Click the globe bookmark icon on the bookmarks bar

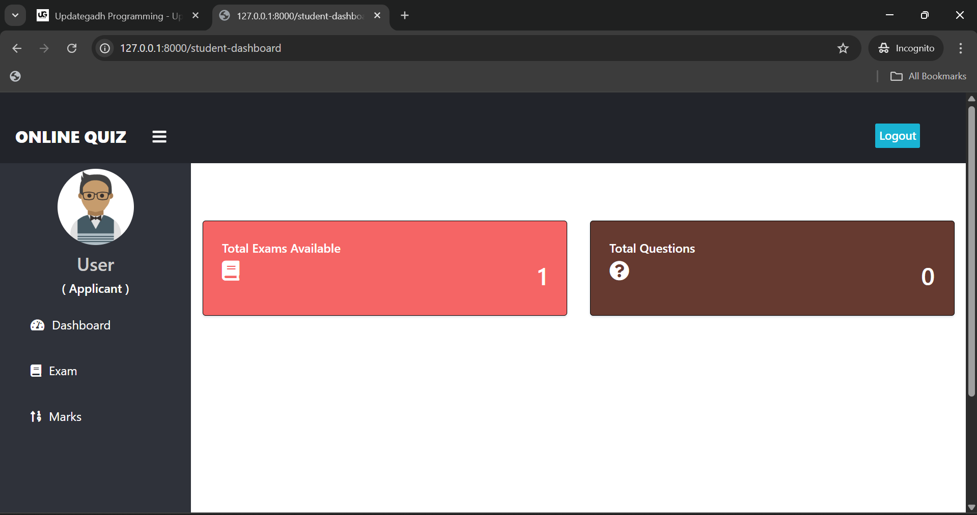pos(15,76)
